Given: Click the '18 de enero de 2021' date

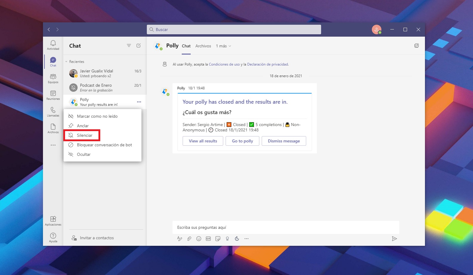Looking at the screenshot, I should (x=286, y=76).
